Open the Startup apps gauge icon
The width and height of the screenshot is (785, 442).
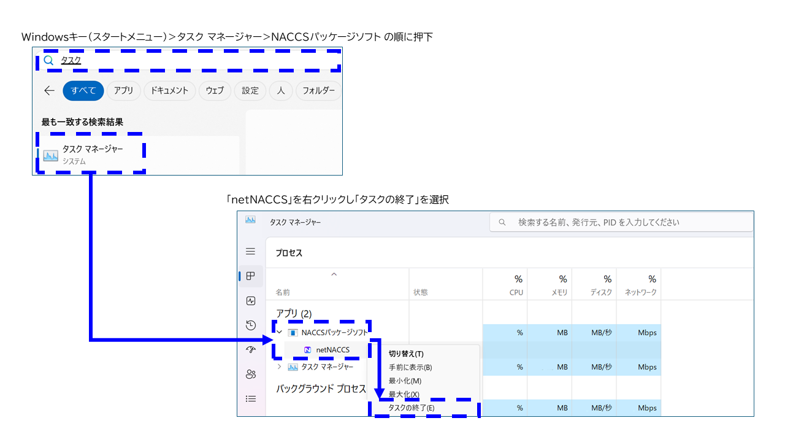250,350
